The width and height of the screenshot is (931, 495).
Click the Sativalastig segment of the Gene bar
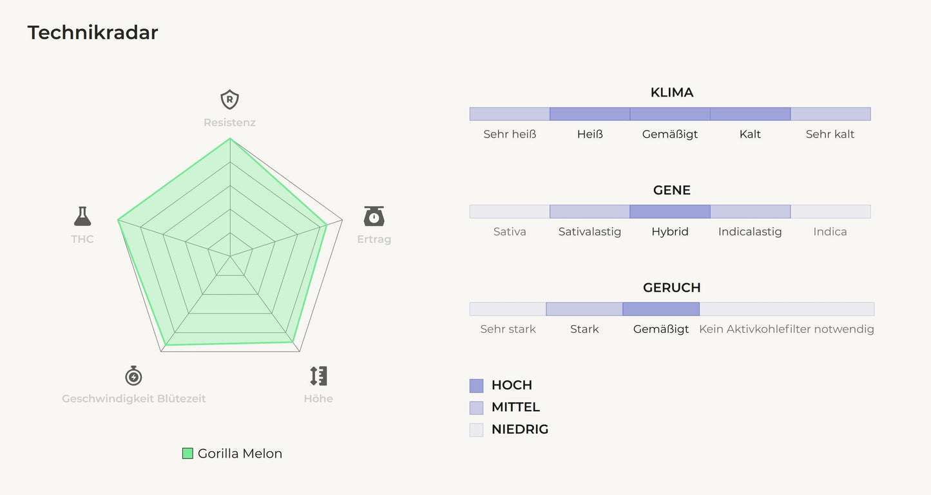pos(590,212)
